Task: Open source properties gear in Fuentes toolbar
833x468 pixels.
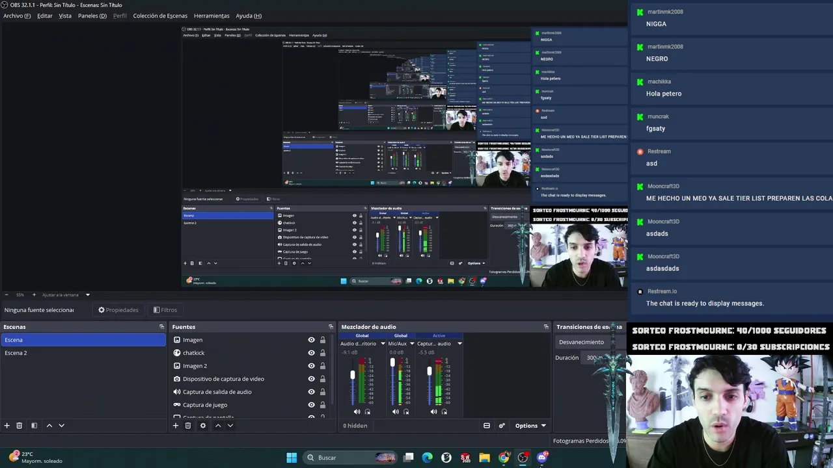Action: coord(203,426)
